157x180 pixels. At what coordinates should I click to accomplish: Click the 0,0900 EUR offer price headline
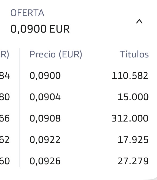(40, 29)
